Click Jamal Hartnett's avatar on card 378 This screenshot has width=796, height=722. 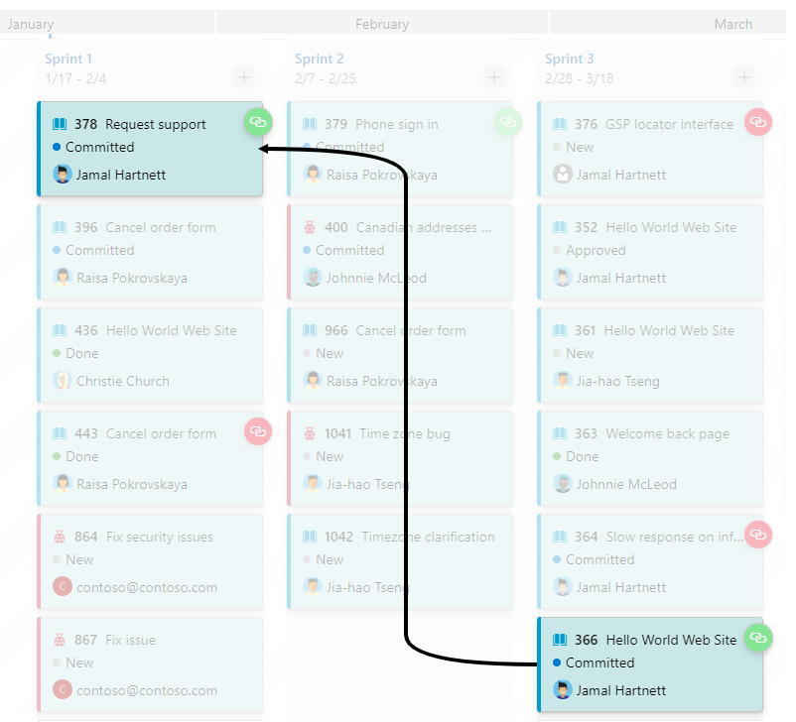pos(63,175)
